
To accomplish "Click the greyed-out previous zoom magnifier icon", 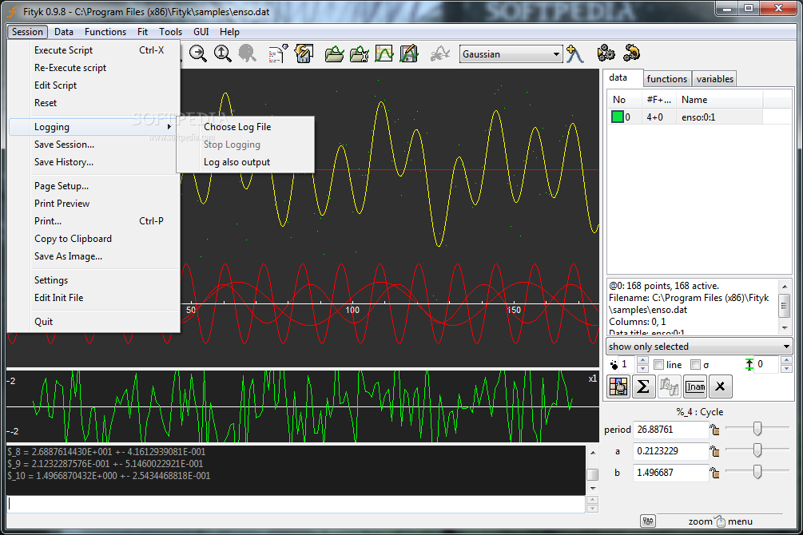I will [247, 53].
